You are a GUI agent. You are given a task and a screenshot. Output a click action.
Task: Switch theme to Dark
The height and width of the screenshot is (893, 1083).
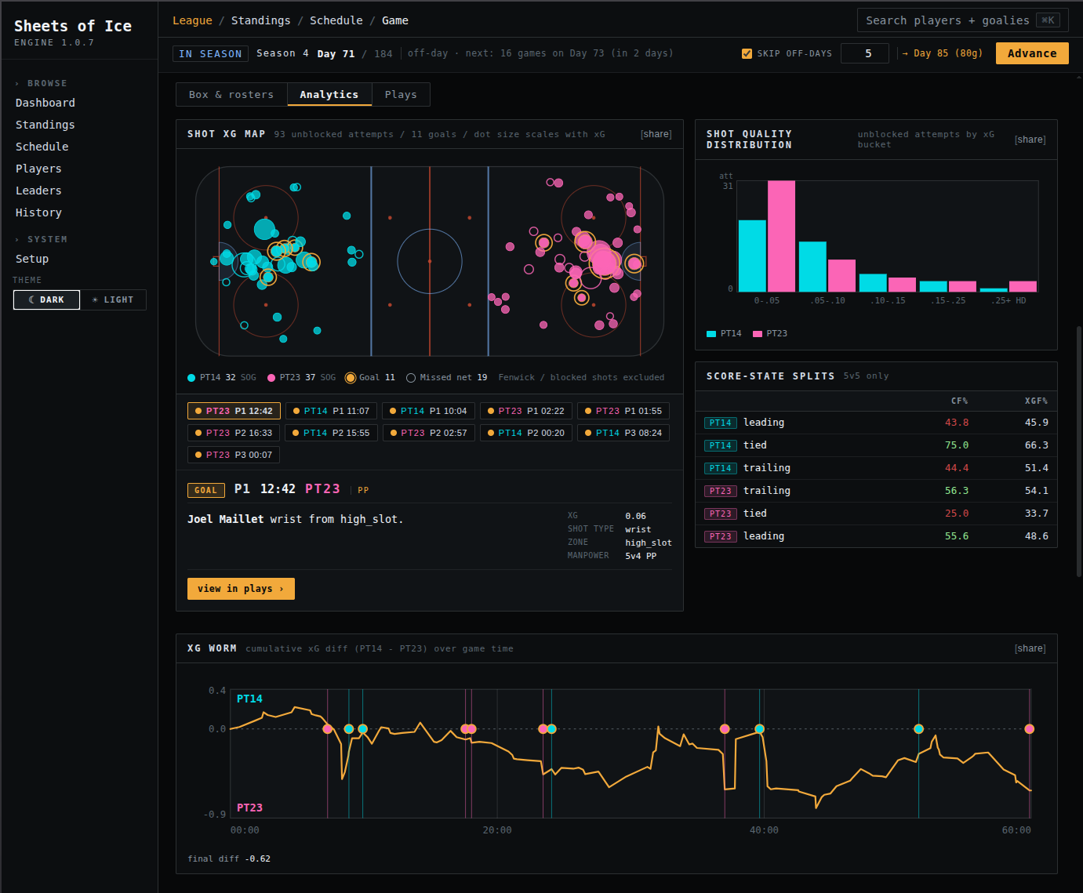click(46, 299)
